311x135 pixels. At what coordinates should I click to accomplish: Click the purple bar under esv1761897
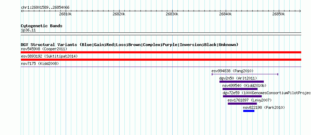coord(243,104)
